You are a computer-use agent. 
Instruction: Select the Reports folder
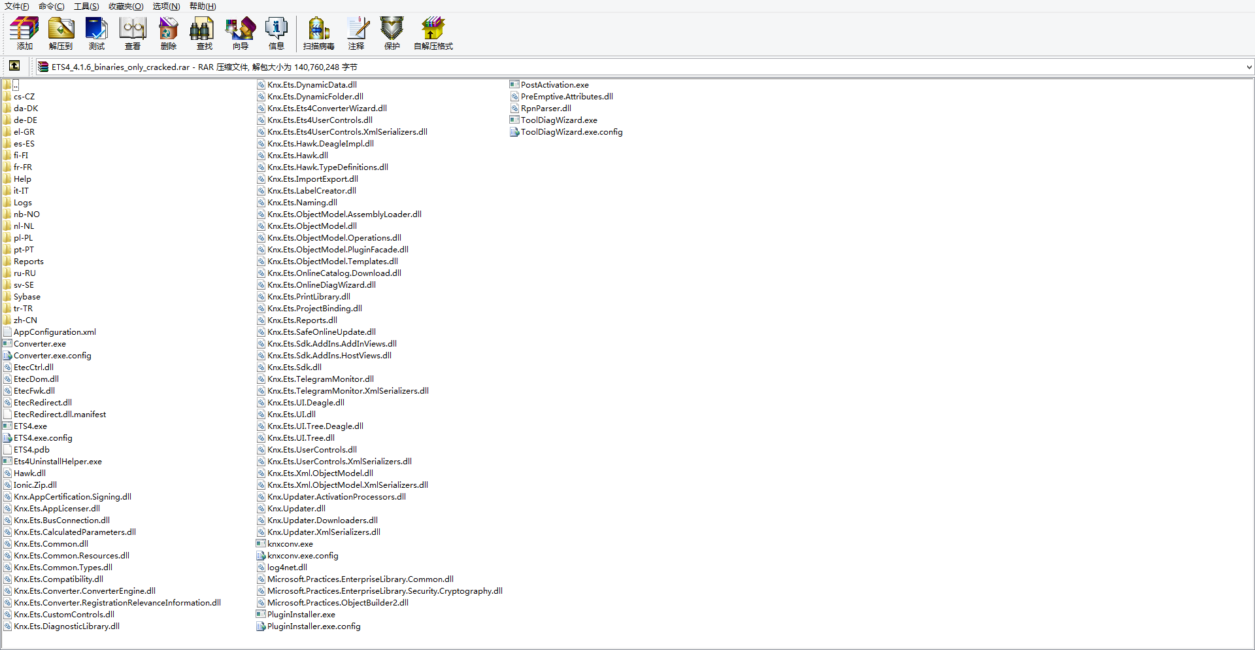24,262
